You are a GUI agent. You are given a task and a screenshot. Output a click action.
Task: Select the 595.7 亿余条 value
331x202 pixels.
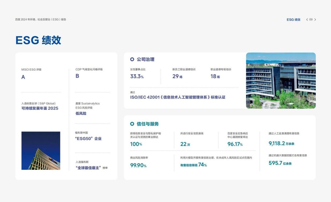point(280,163)
